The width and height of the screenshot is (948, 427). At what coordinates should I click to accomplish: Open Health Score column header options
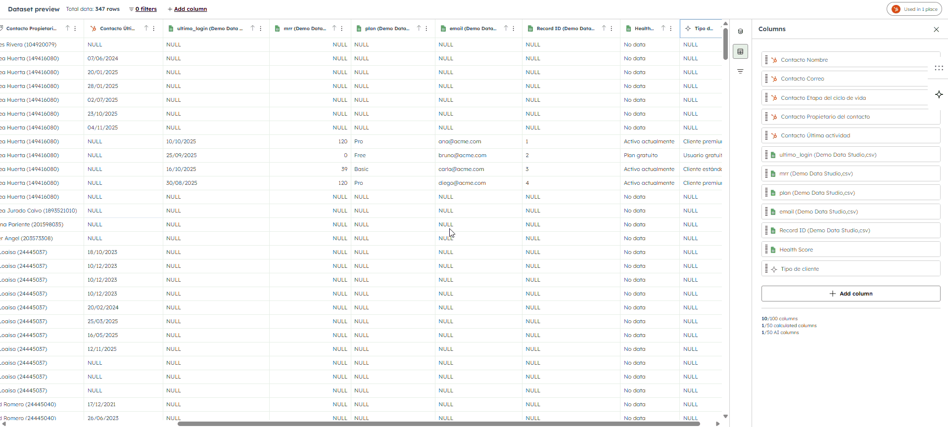(671, 29)
